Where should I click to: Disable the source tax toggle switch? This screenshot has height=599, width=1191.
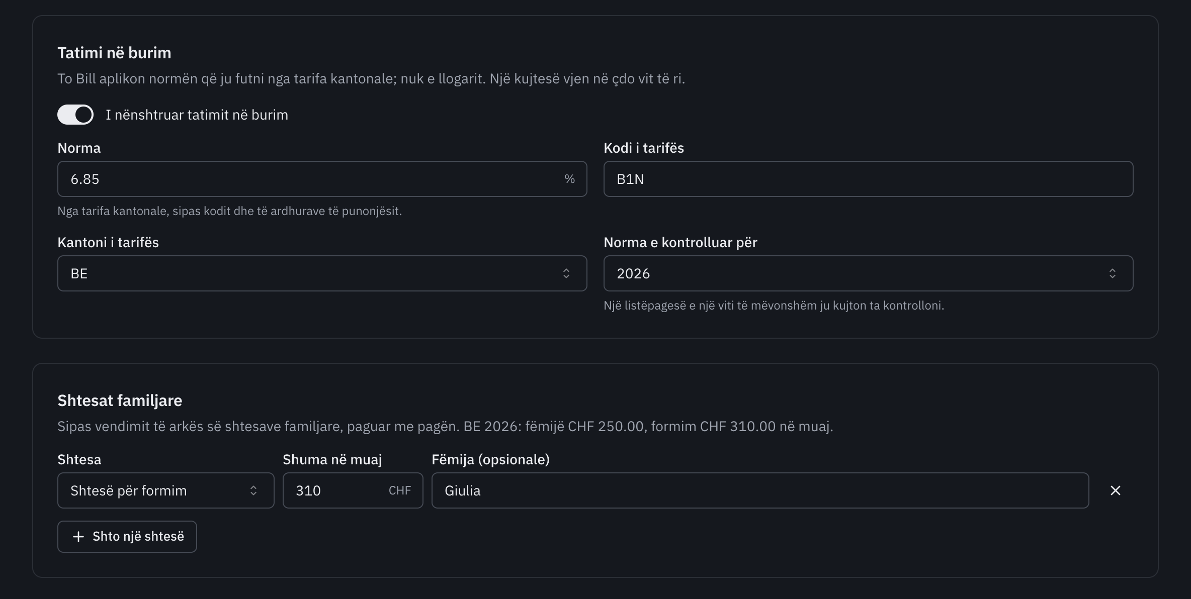(75, 115)
